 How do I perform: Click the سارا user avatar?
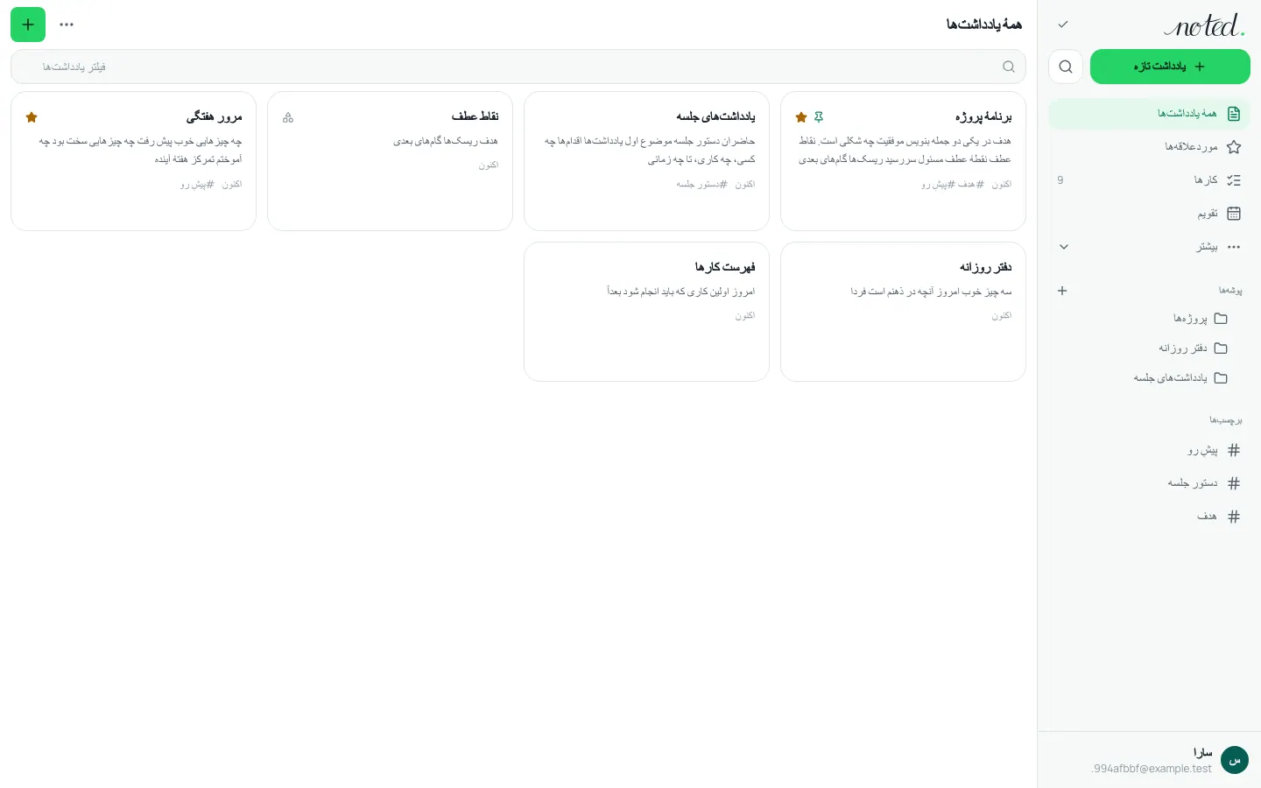pos(1235,760)
